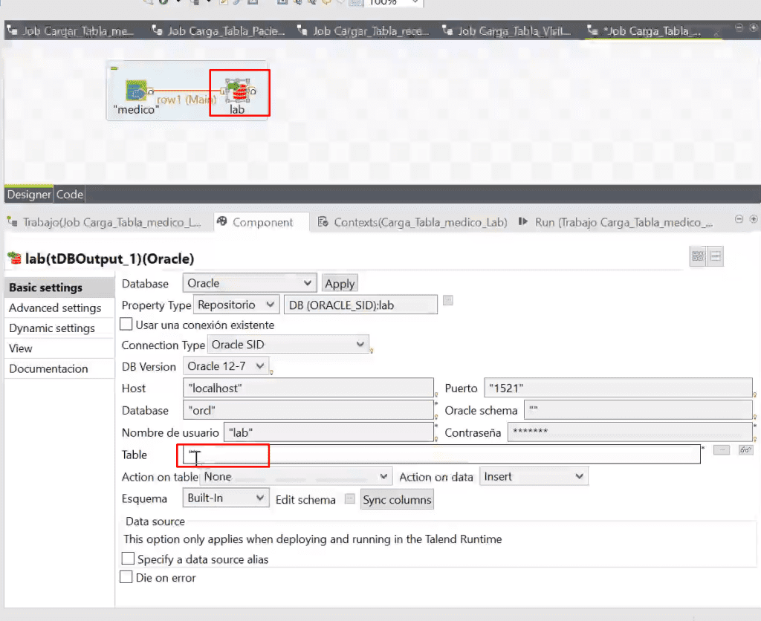Toggle 'Die on error' checkbox
Image resolution: width=761 pixels, height=621 pixels.
pos(126,577)
